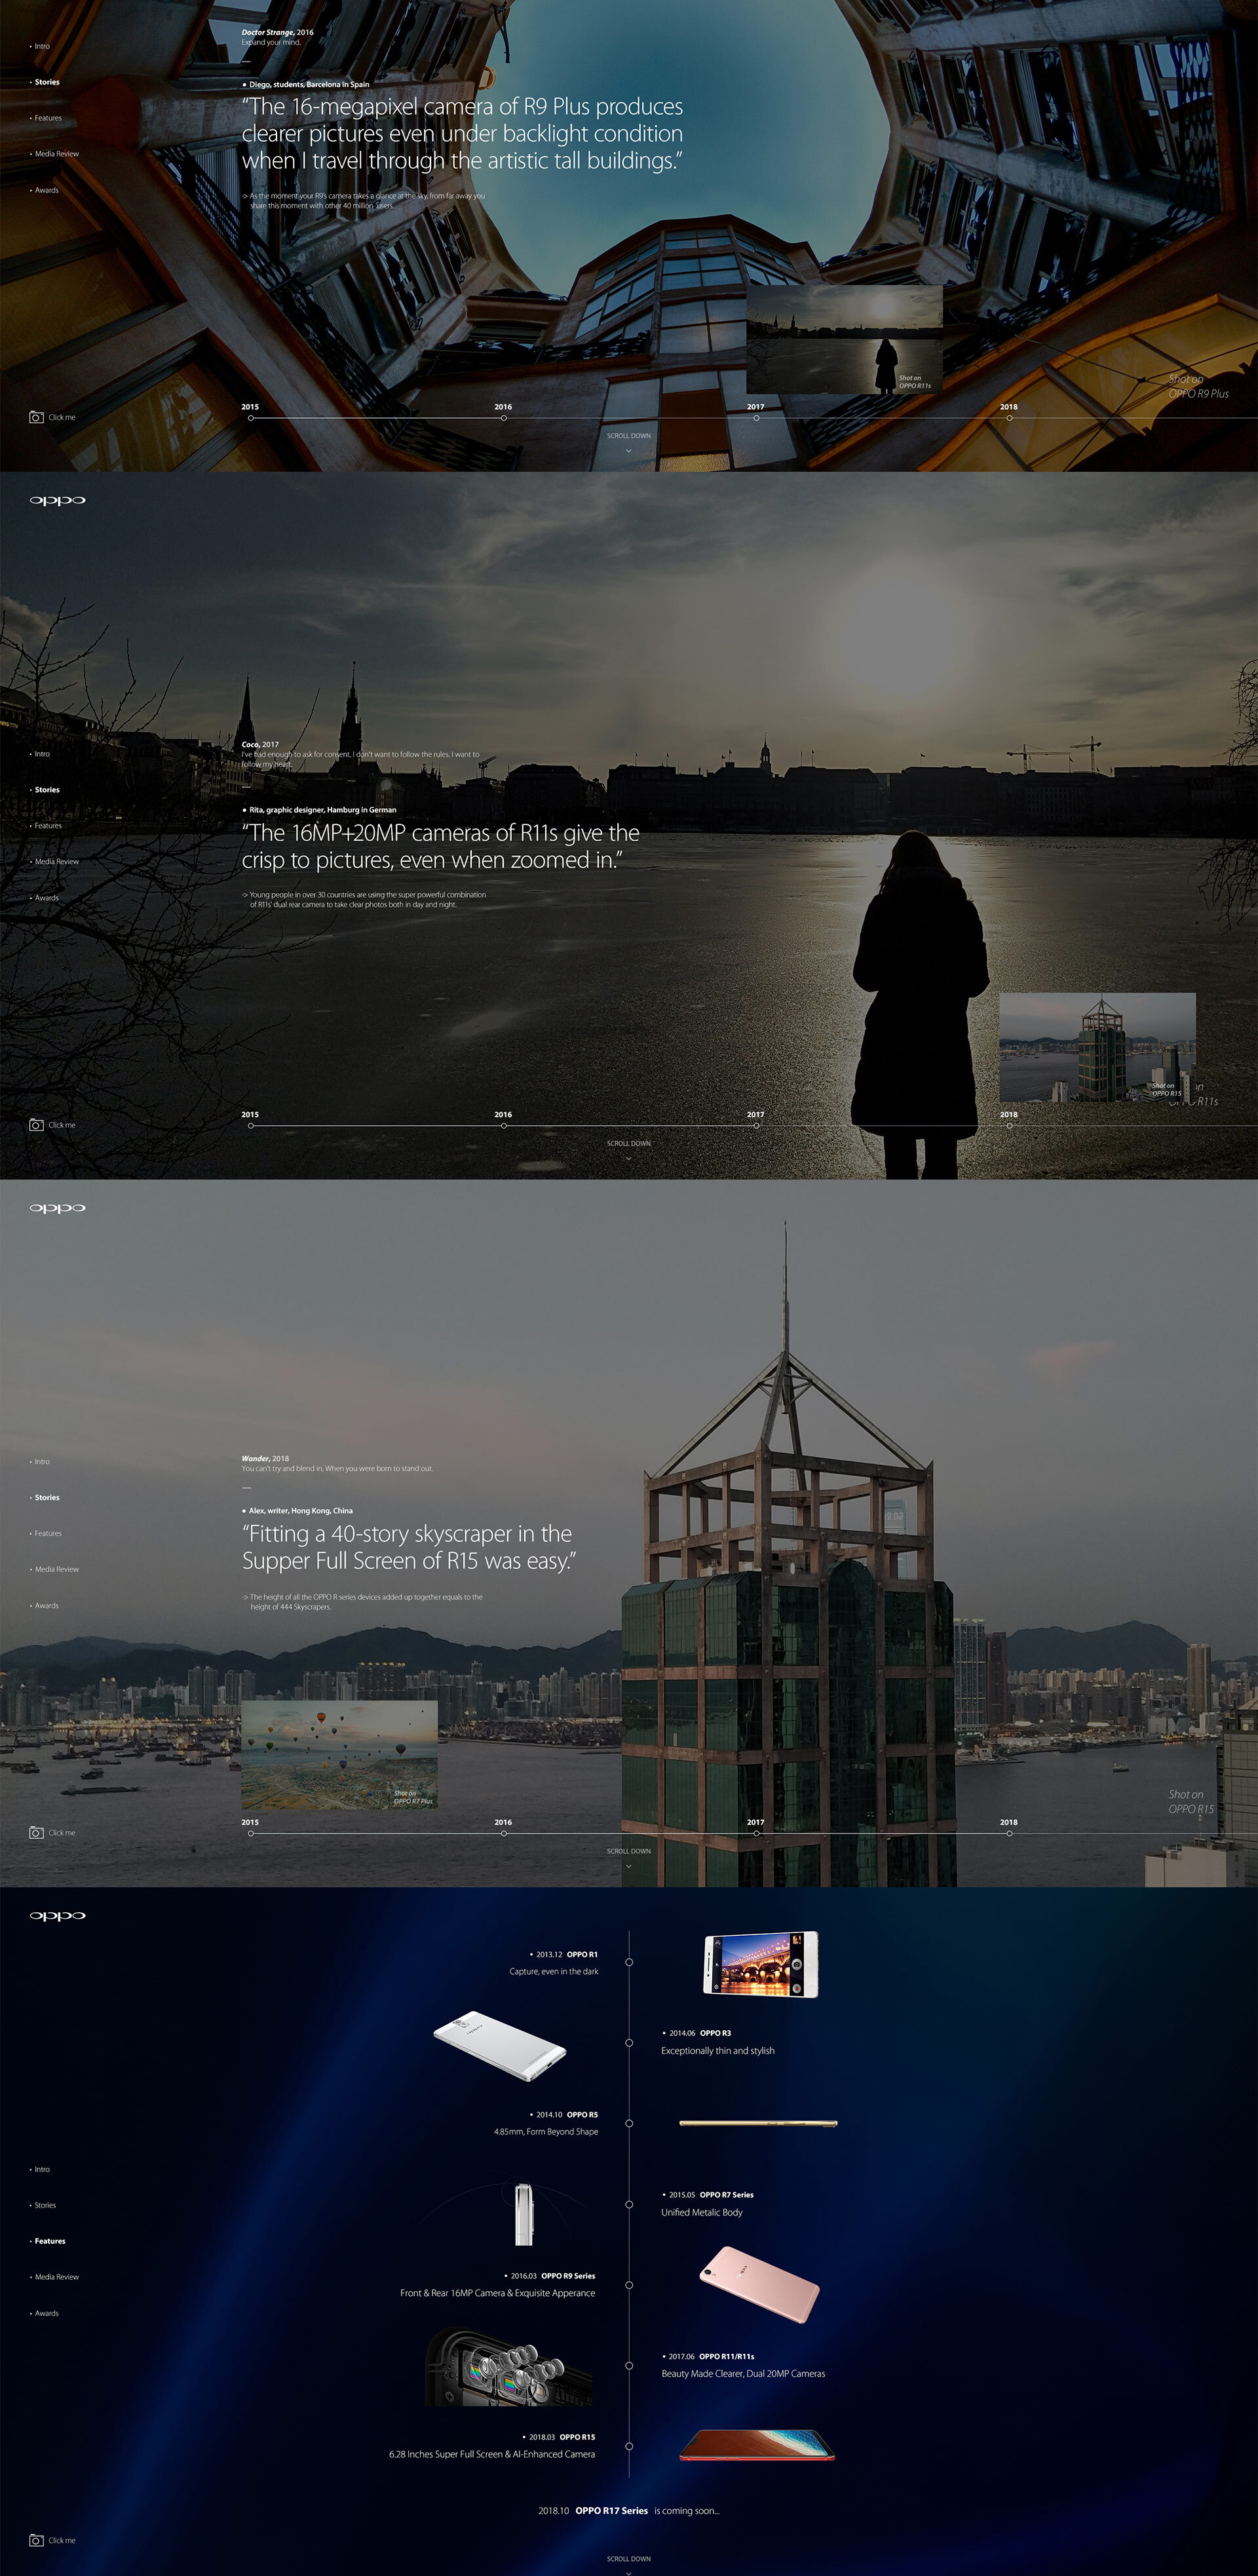Select Stories in the Doctor Strange section nav
The width and height of the screenshot is (1258, 2576).
click(x=46, y=82)
